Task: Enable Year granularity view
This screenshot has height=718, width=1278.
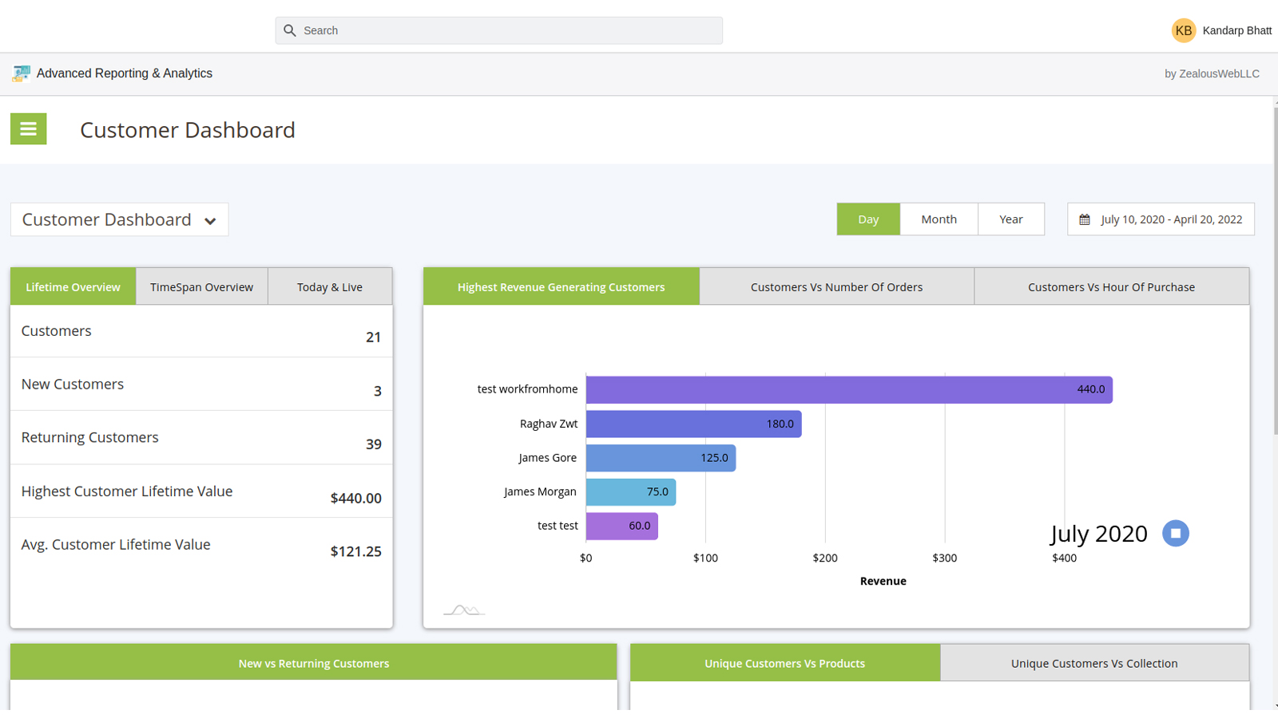Action: (x=1010, y=219)
